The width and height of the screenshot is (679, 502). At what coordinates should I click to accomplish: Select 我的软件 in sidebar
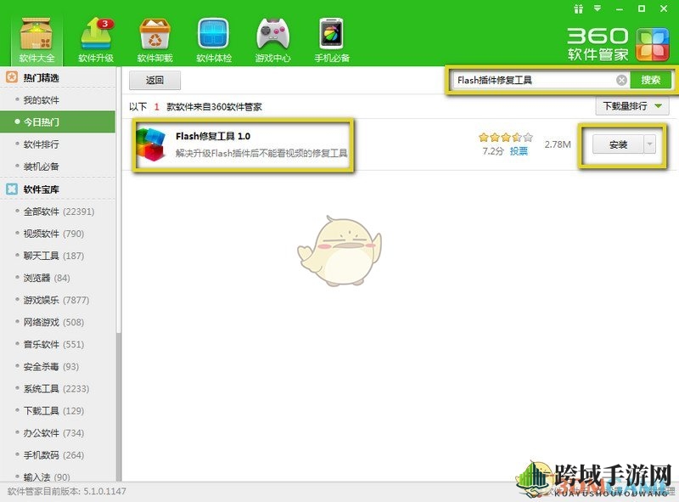(58, 100)
